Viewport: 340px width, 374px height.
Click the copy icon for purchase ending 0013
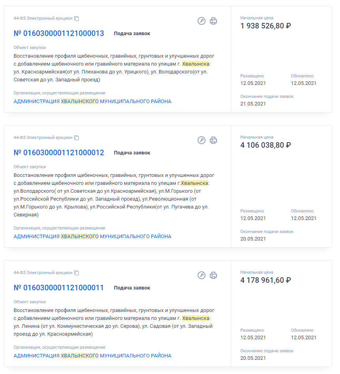click(77, 19)
